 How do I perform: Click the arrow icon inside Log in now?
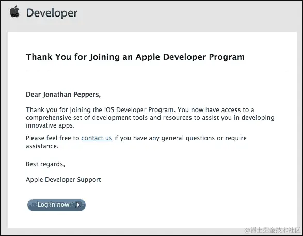pyautogui.click(x=78, y=204)
